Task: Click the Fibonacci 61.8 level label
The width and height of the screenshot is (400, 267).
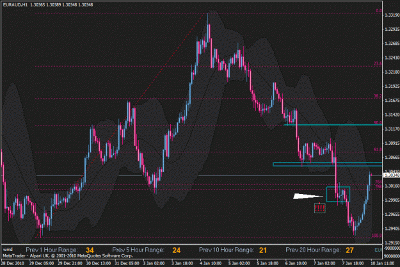Action: coord(378,150)
